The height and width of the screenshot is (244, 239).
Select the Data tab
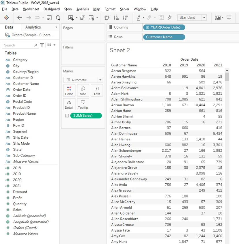pyautogui.click(x=9, y=27)
